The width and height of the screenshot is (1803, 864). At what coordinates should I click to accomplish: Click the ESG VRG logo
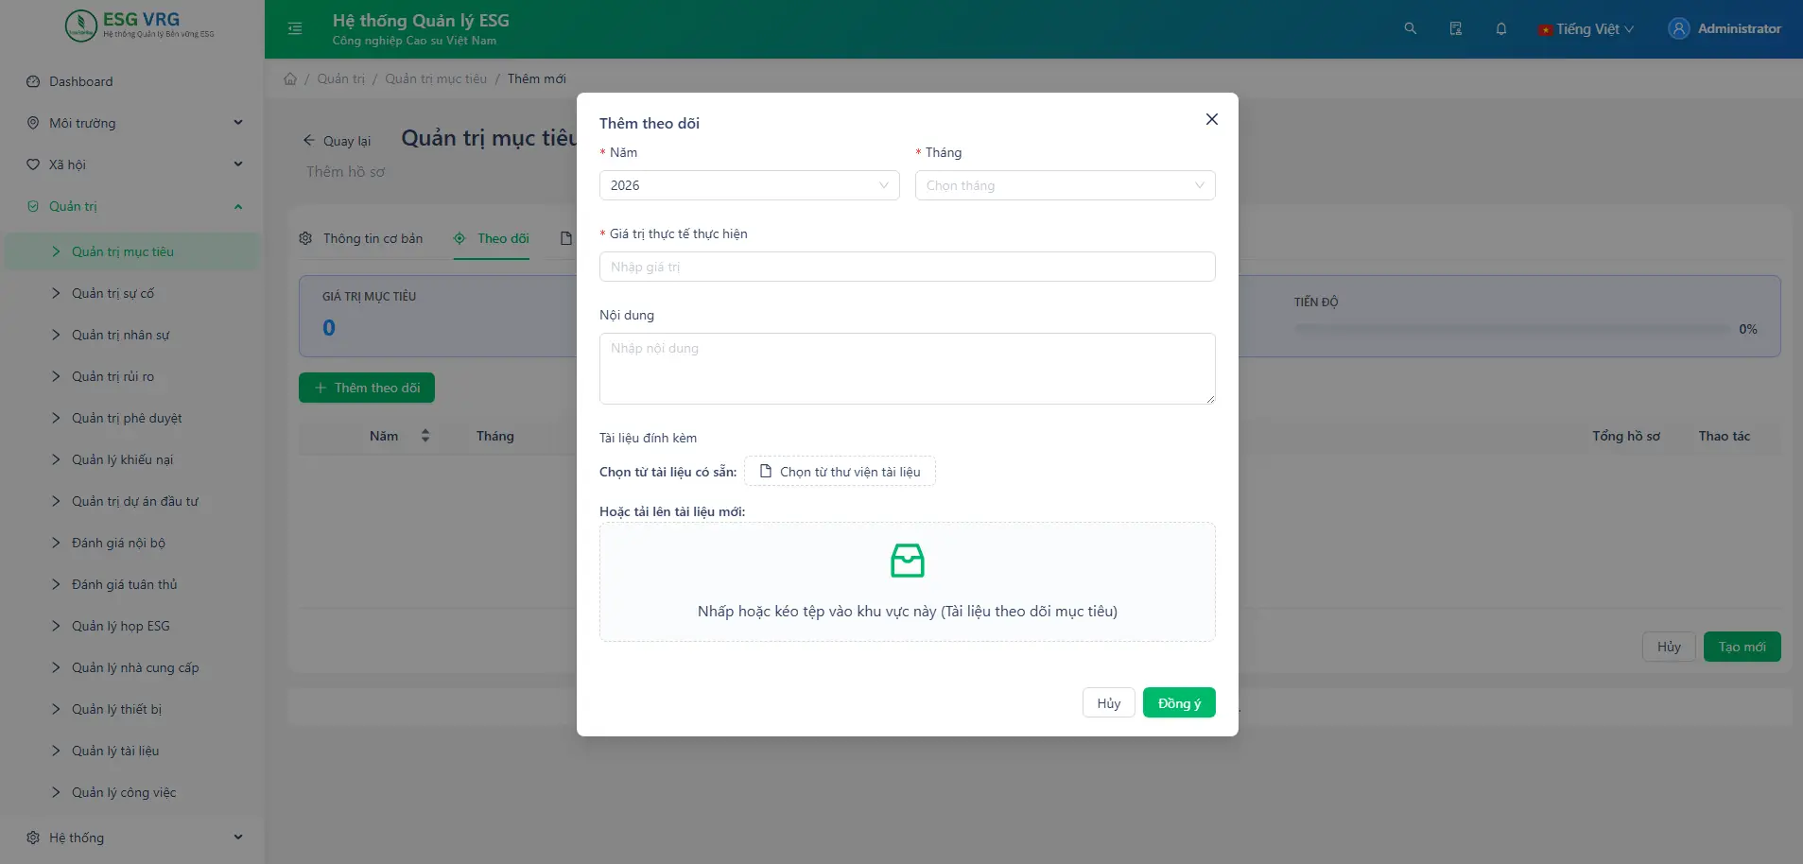140,26
